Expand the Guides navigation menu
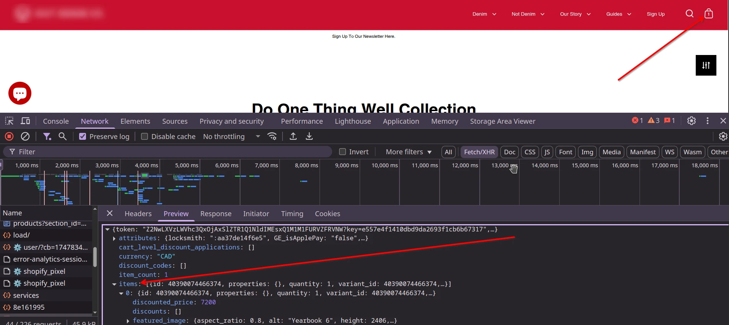 (619, 14)
